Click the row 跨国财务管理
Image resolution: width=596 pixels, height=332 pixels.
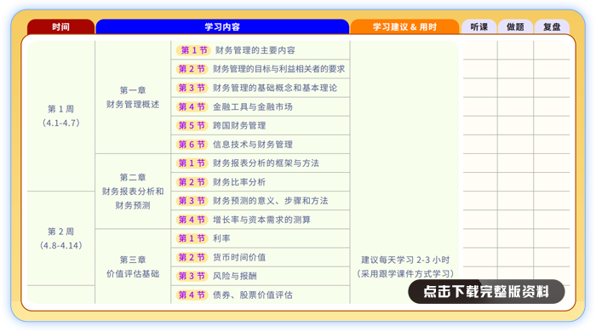pyautogui.click(x=261, y=125)
